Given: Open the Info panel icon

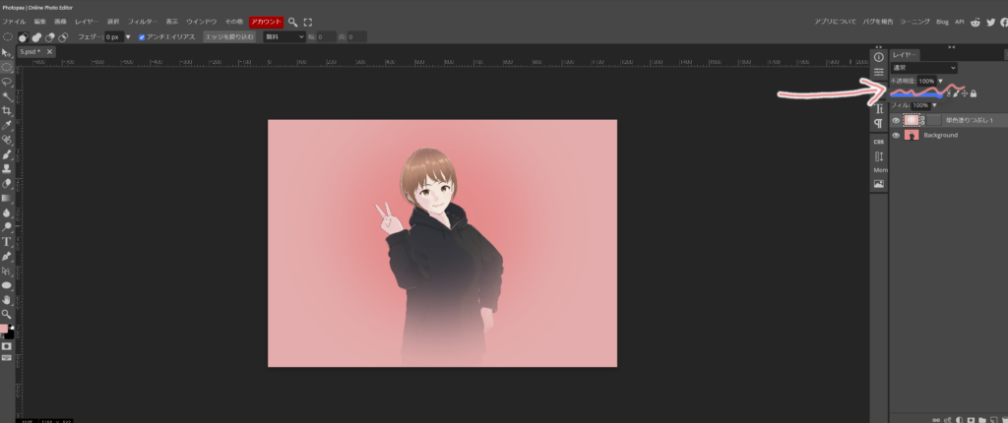Looking at the screenshot, I should tap(879, 57).
